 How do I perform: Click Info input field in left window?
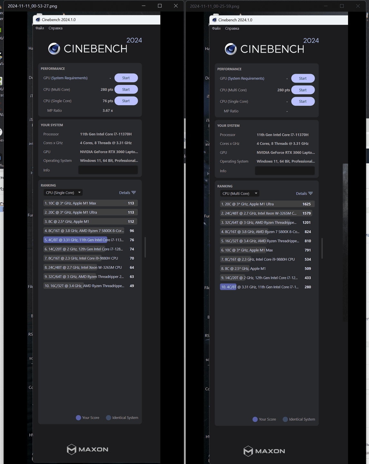coord(108,170)
